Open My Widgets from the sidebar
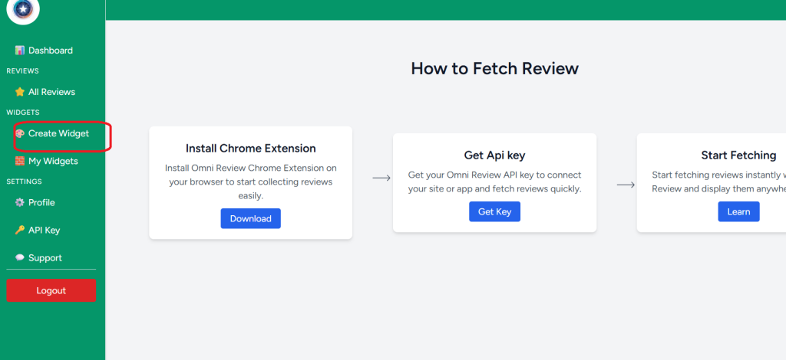786x360 pixels. tap(53, 161)
